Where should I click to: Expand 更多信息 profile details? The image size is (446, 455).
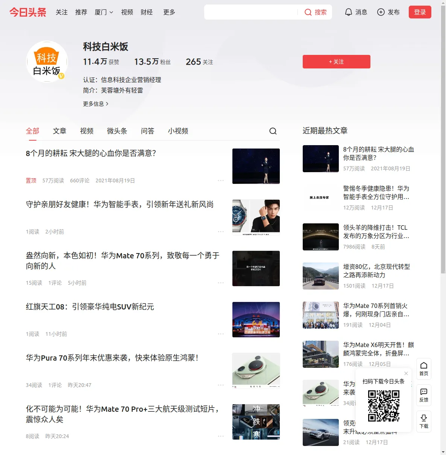tap(96, 104)
